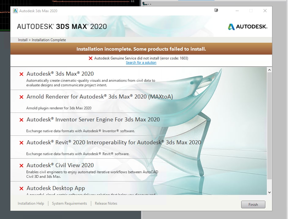Click the failed icon next to Autodesk Desktop App
288x219 pixels.
coord(21,188)
